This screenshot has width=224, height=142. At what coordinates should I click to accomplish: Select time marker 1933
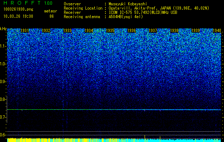(x=67, y=31)
